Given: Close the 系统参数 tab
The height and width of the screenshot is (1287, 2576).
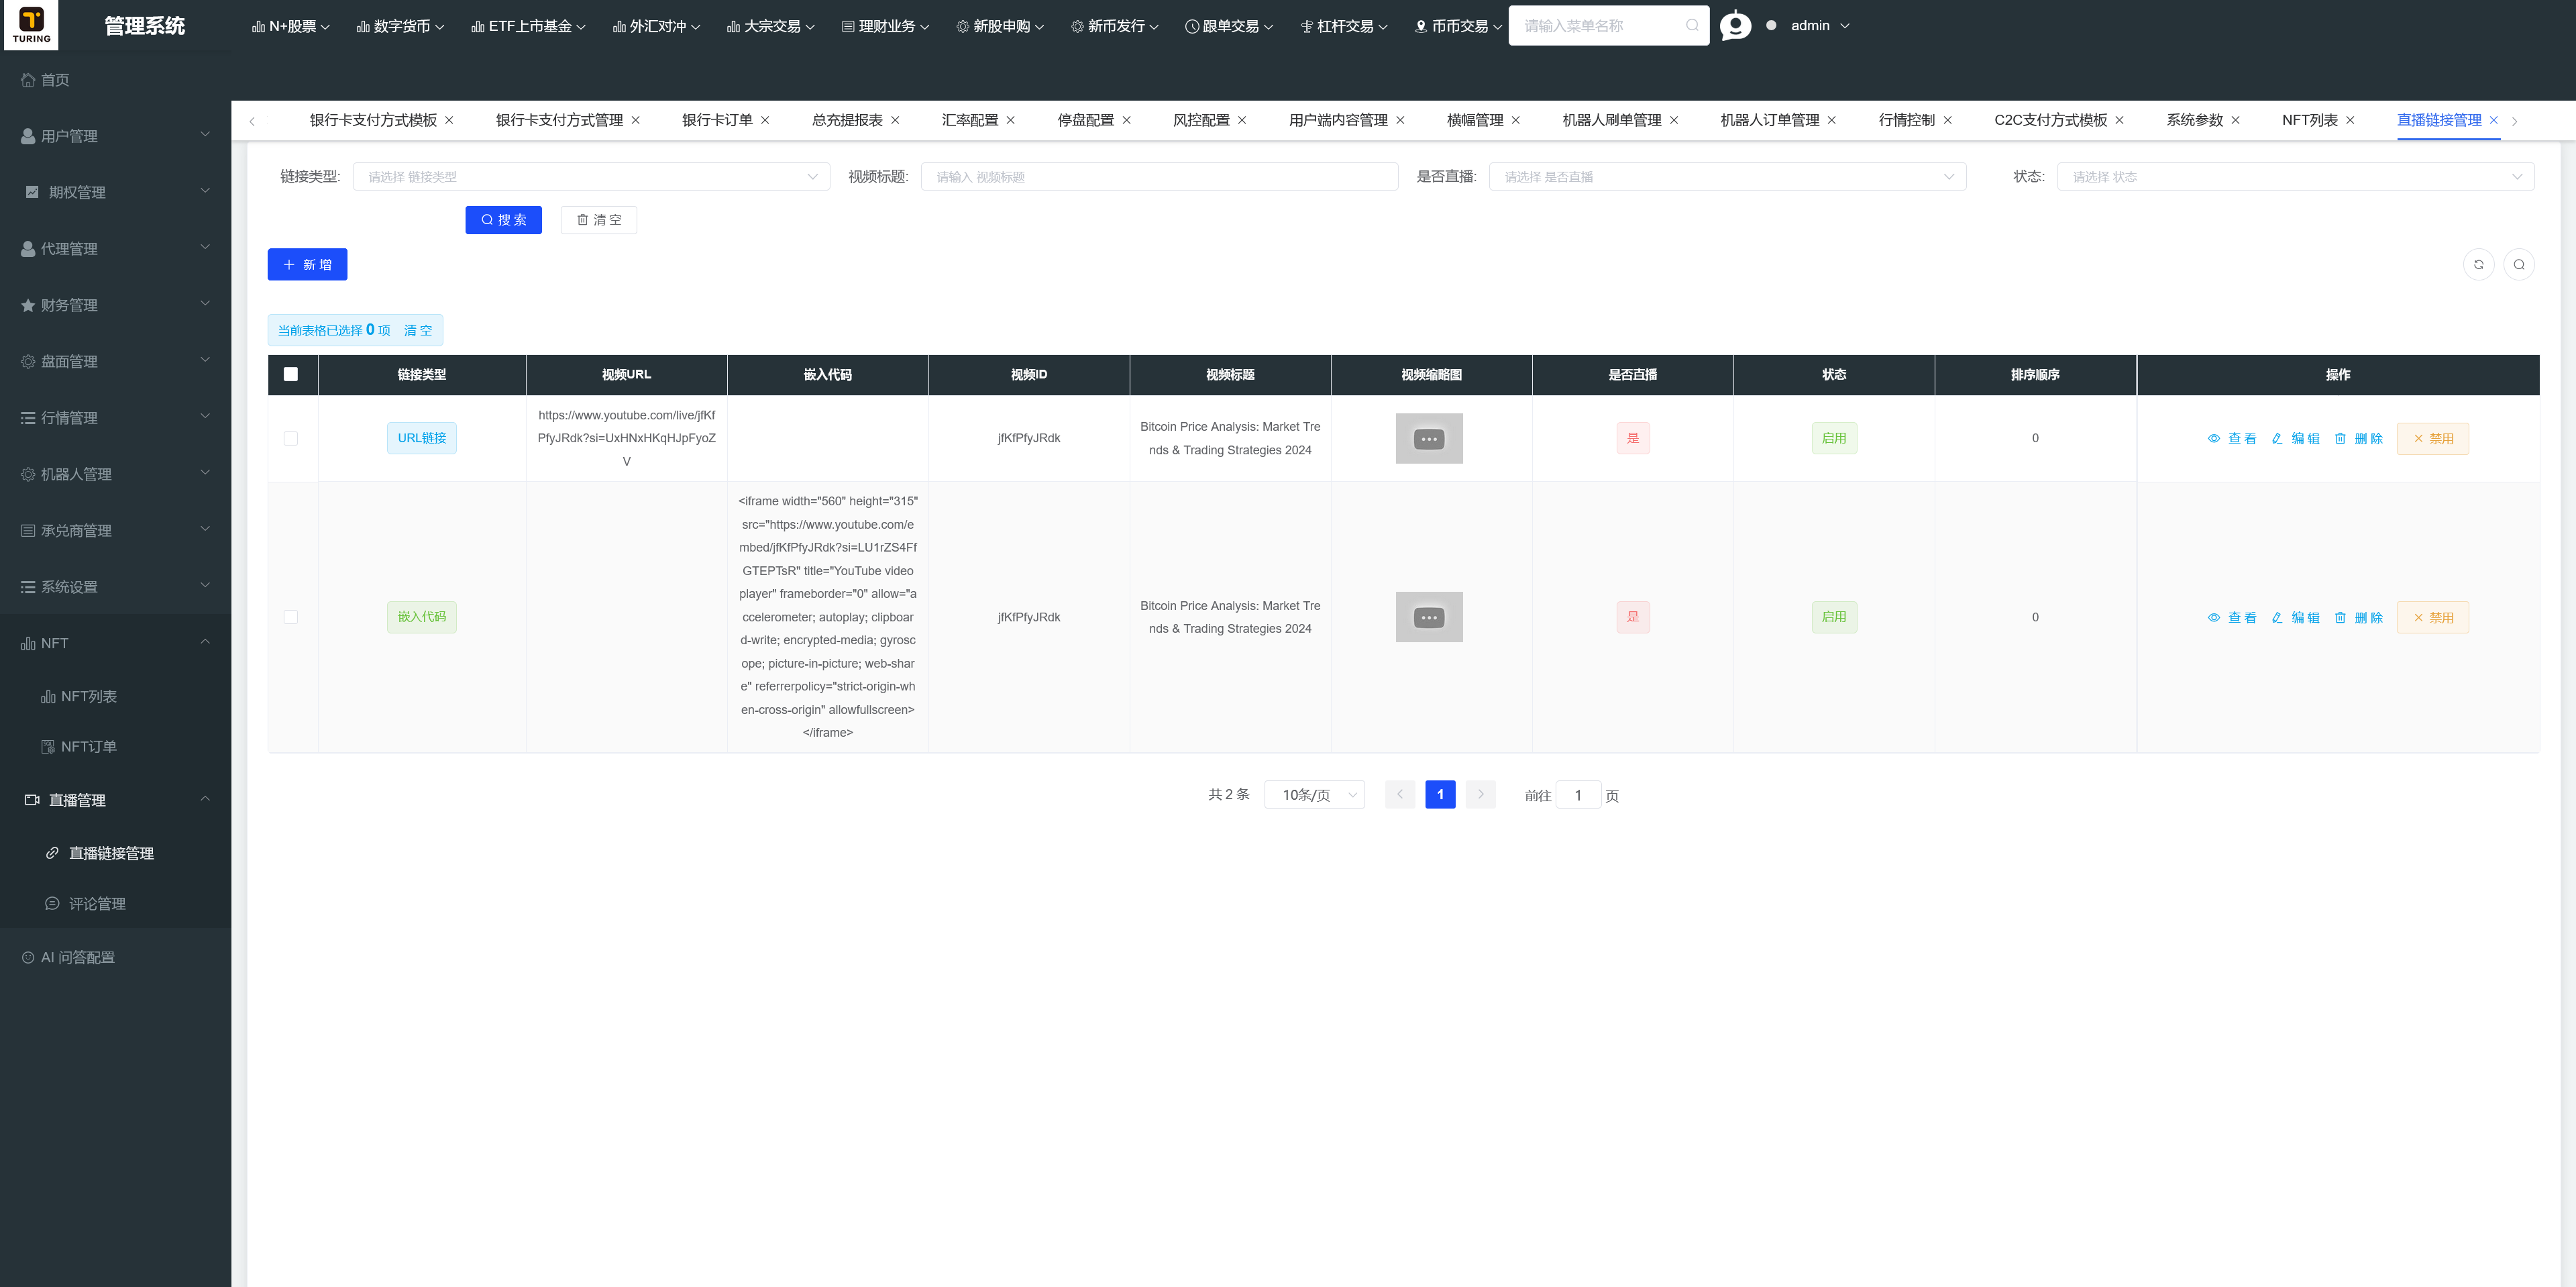Looking at the screenshot, I should point(2235,120).
